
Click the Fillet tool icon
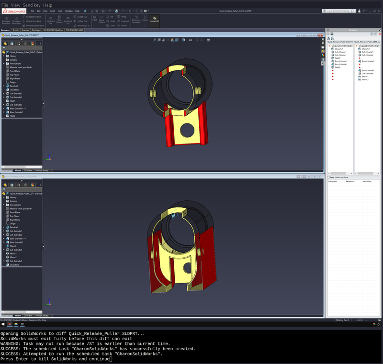pos(94,18)
